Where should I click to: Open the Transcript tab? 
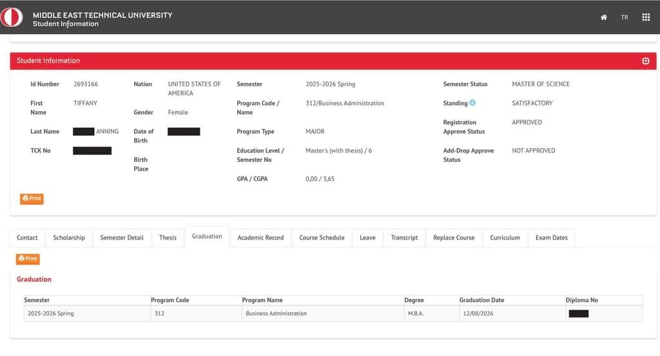[404, 238]
